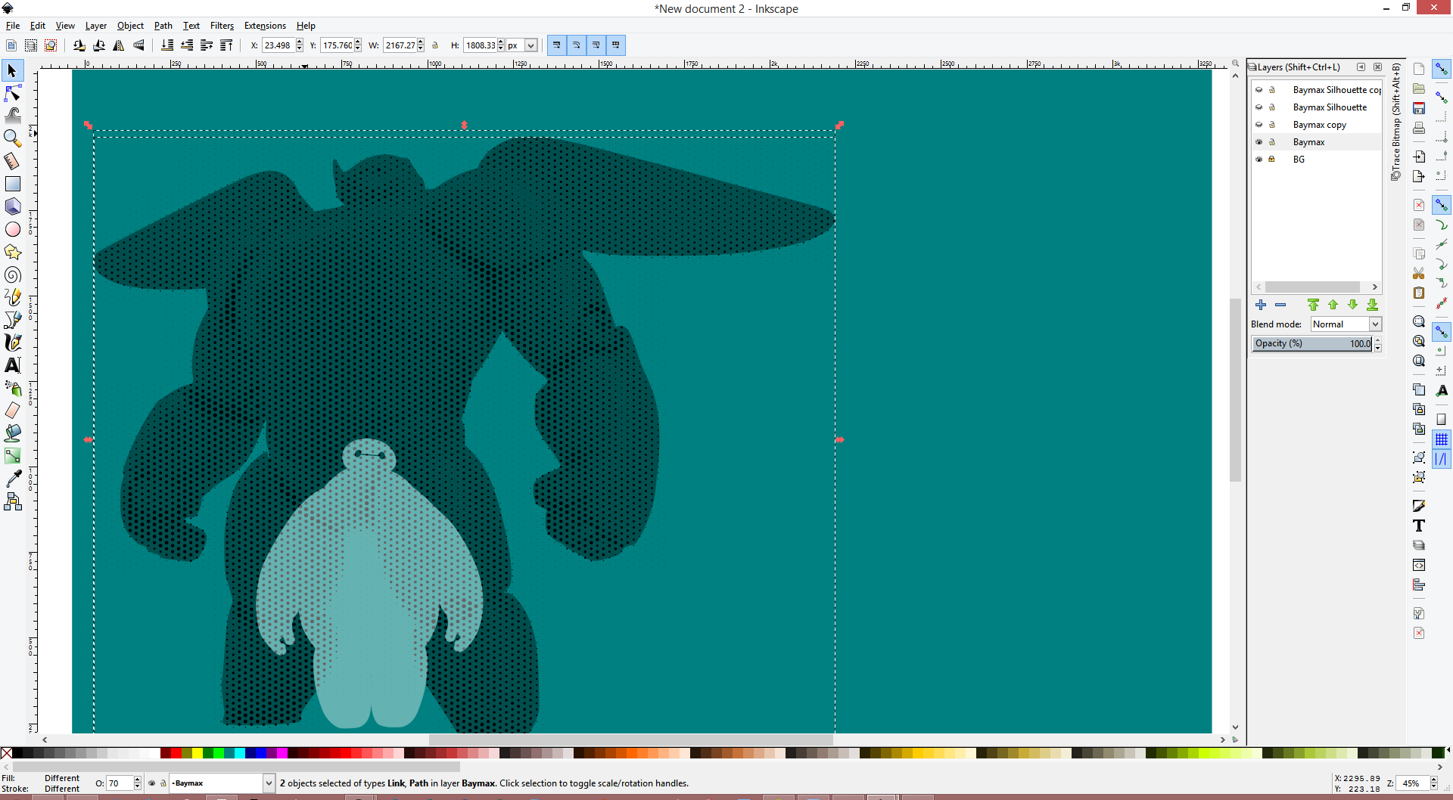This screenshot has height=800, width=1453.
Task: Pick the red palette swatch
Action: 176,753
